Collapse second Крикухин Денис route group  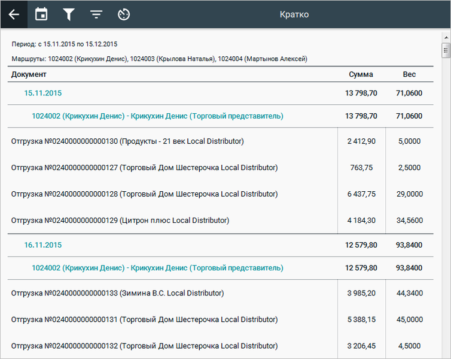157,268
